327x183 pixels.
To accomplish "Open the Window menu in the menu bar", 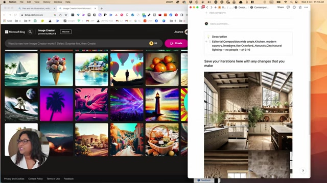I will tap(58, 2).
